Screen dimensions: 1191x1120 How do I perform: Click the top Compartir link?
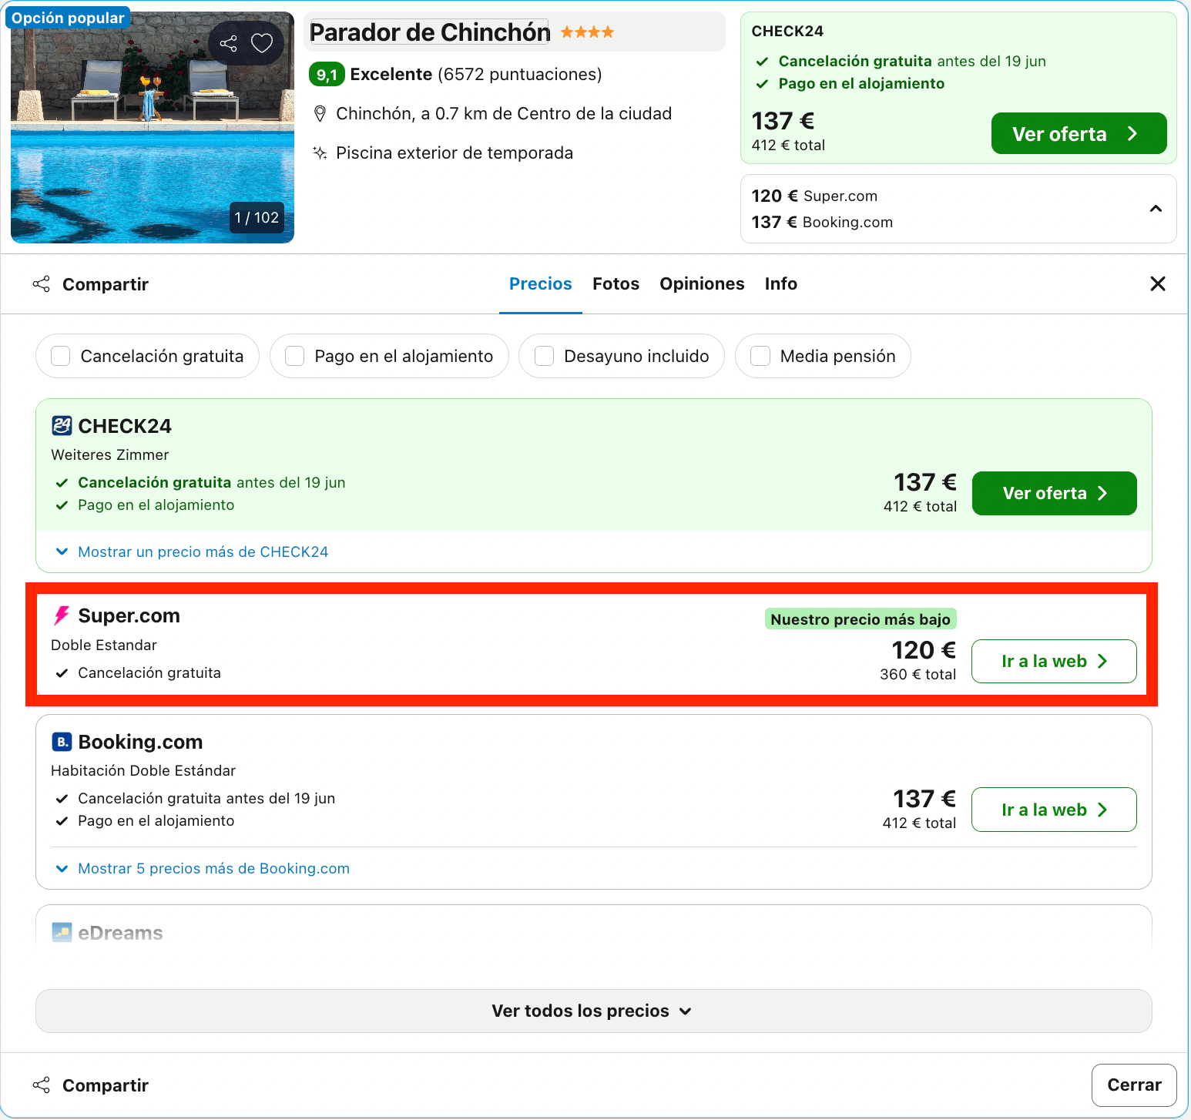click(x=105, y=284)
